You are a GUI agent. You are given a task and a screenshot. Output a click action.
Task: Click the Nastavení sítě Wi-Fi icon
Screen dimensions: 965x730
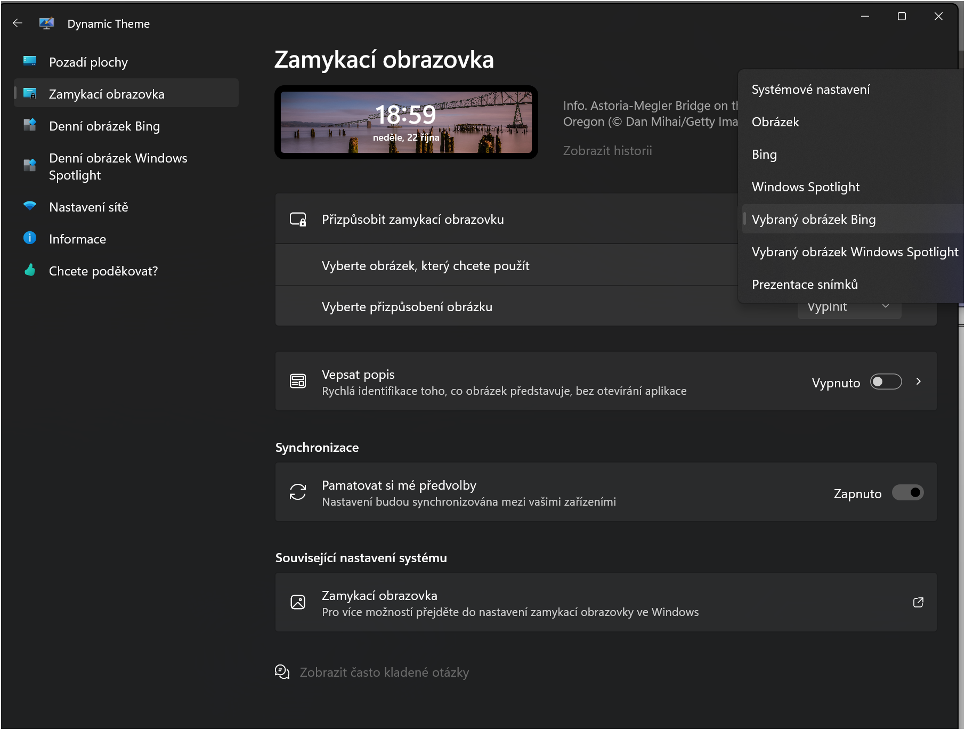coord(30,206)
